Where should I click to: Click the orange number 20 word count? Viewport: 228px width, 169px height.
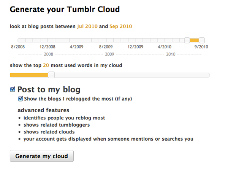pyautogui.click(x=46, y=65)
